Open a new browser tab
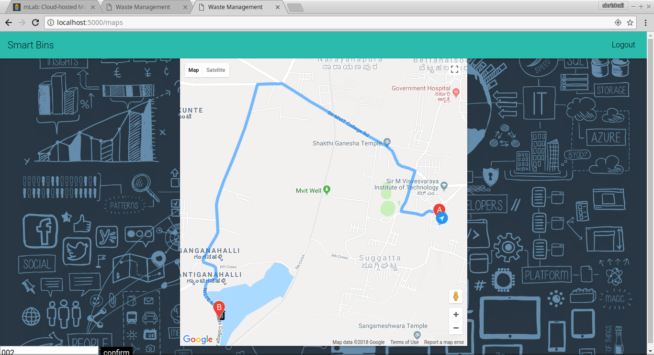 tap(295, 7)
